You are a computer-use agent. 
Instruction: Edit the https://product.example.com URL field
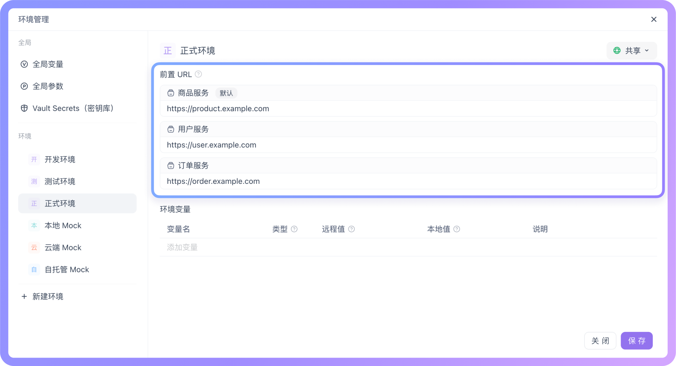point(408,108)
